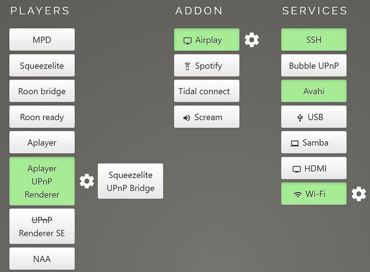Viewport: 370px width, 272px height.
Task: Click the Squeezelite UPnP Bridge button
Action: click(131, 181)
